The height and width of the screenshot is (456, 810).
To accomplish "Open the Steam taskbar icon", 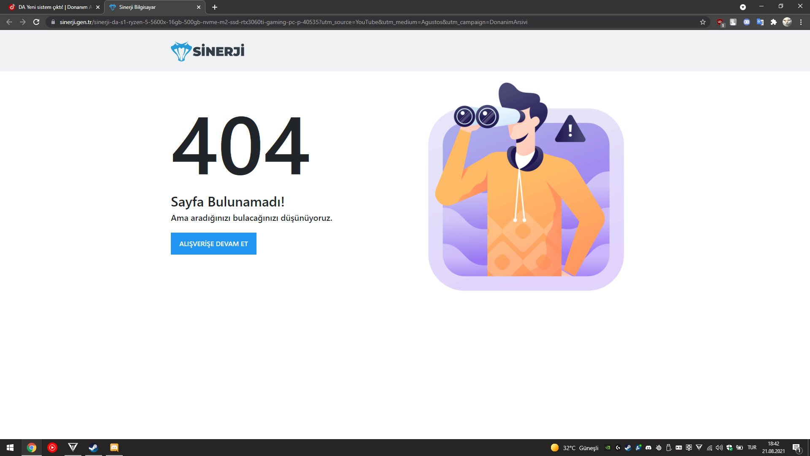I will click(94, 448).
